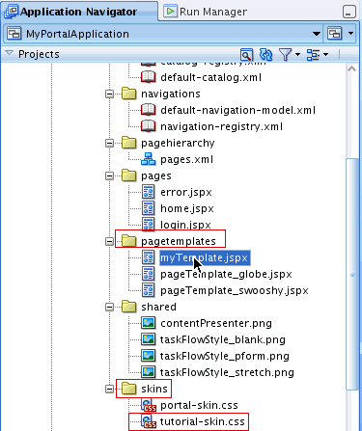Screen dimensions: 362x431
Task: Click the home.jspx page icon
Action: click(149, 208)
